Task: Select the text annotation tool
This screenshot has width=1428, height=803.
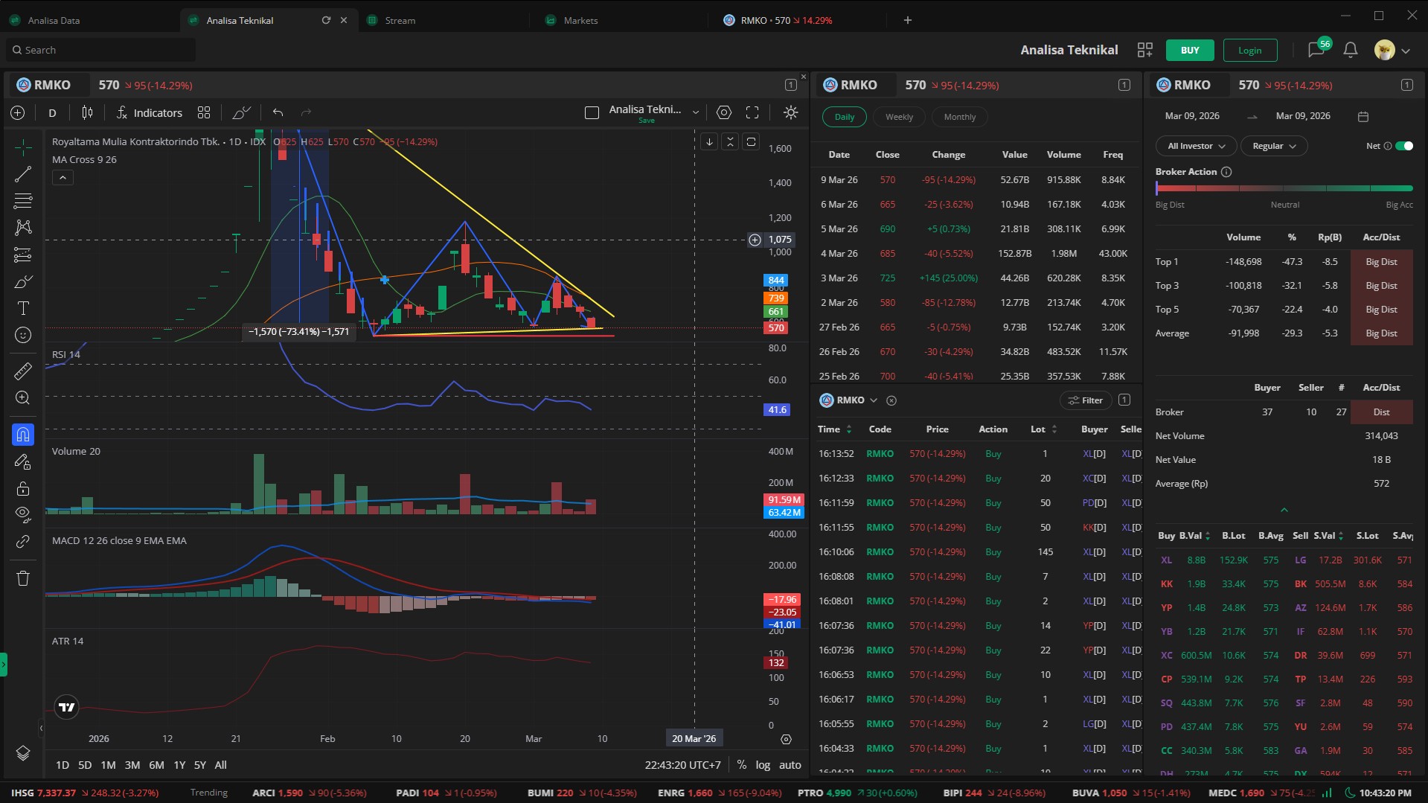Action: [x=23, y=308]
